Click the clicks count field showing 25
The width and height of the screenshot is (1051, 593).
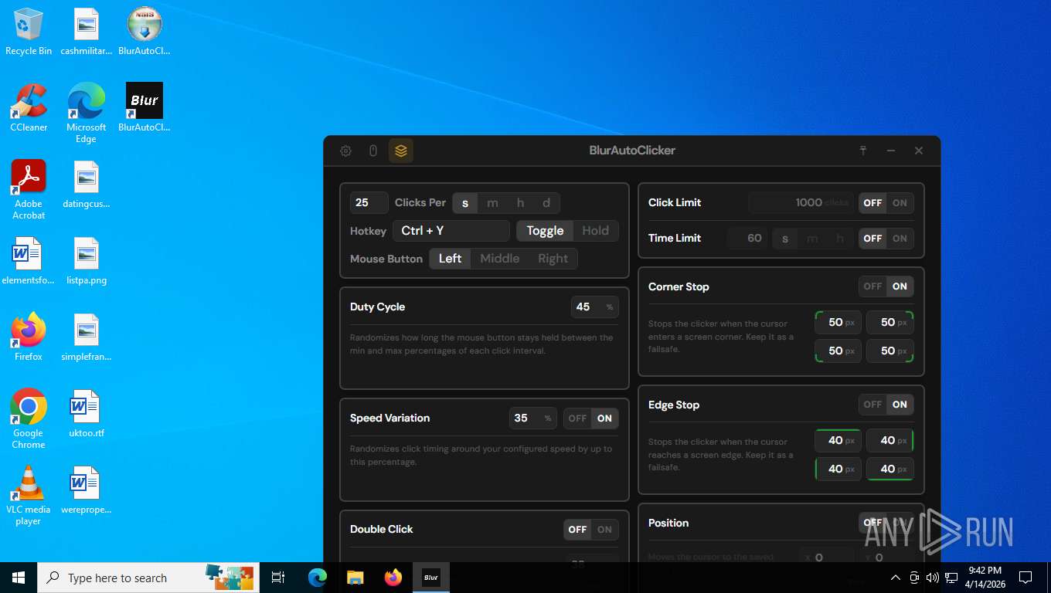pyautogui.click(x=369, y=203)
